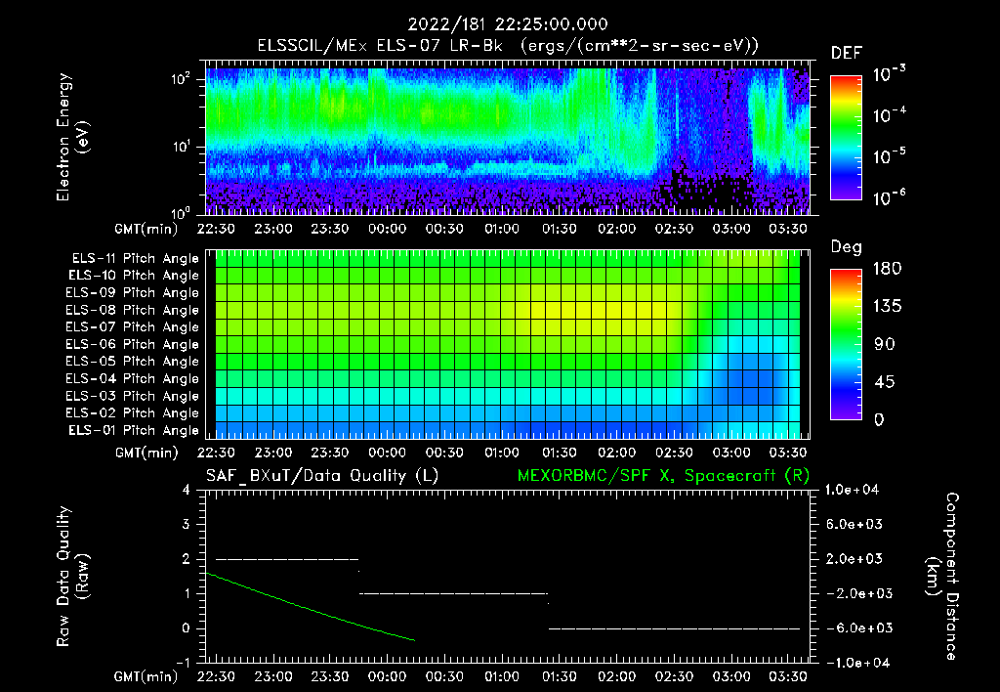The height and width of the screenshot is (692, 1000).
Task: Click the ELS-06 Pitch Angle row label
Action: (x=132, y=345)
